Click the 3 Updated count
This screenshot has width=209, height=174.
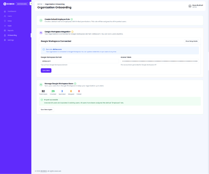point(62,91)
